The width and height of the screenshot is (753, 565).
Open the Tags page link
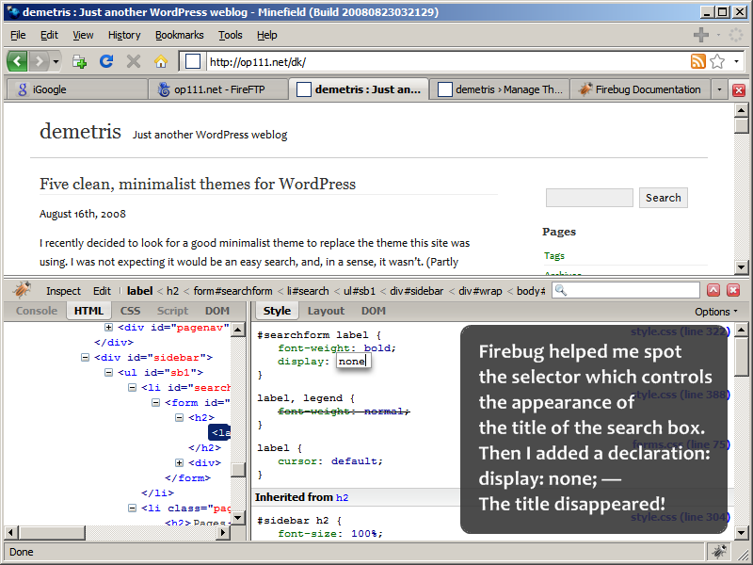point(553,255)
